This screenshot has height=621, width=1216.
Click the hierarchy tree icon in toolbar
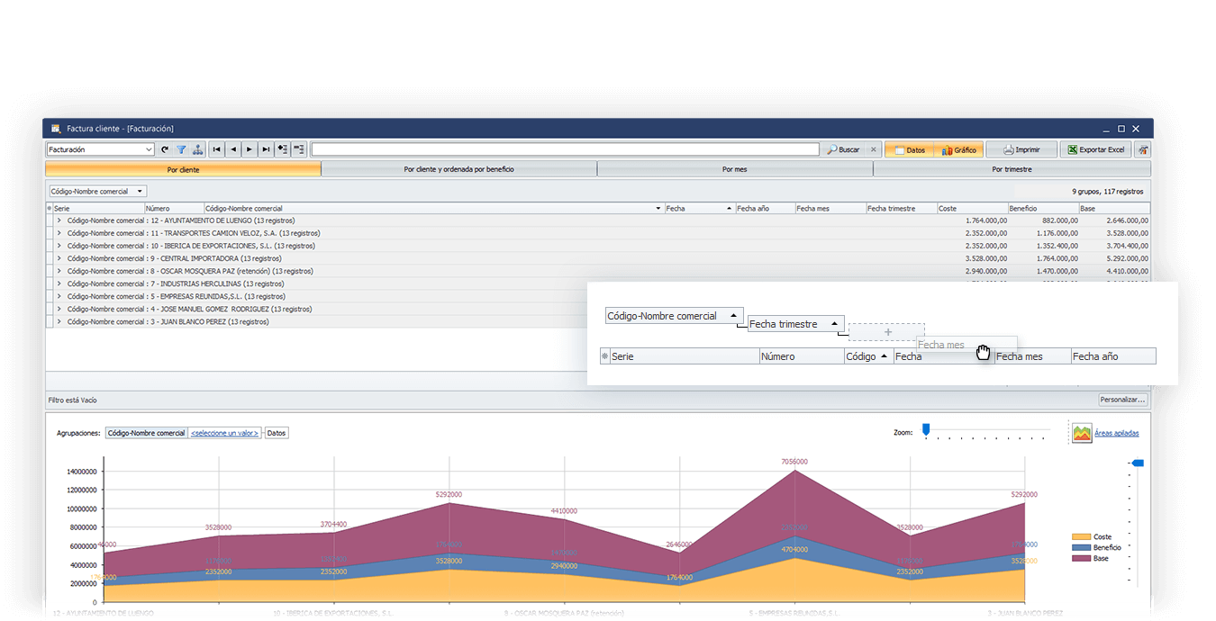pyautogui.click(x=197, y=150)
